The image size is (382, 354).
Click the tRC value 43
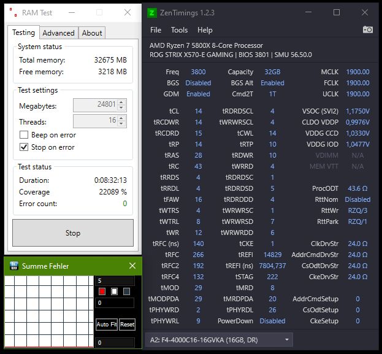tap(198, 166)
